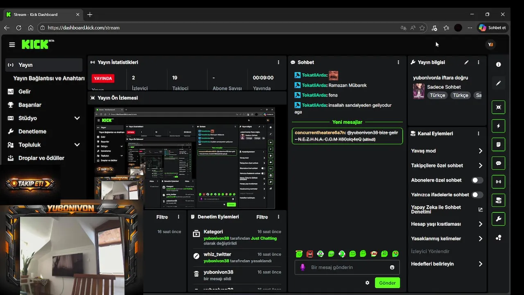Click chat bubble icon in right toolbar
The image size is (524, 295).
coord(498,163)
